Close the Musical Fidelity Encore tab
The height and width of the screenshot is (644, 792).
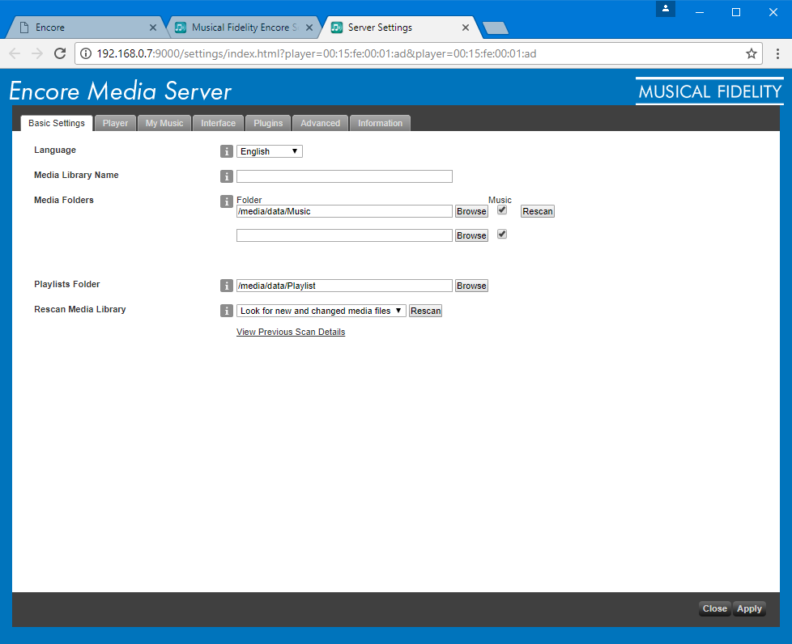pyautogui.click(x=309, y=28)
